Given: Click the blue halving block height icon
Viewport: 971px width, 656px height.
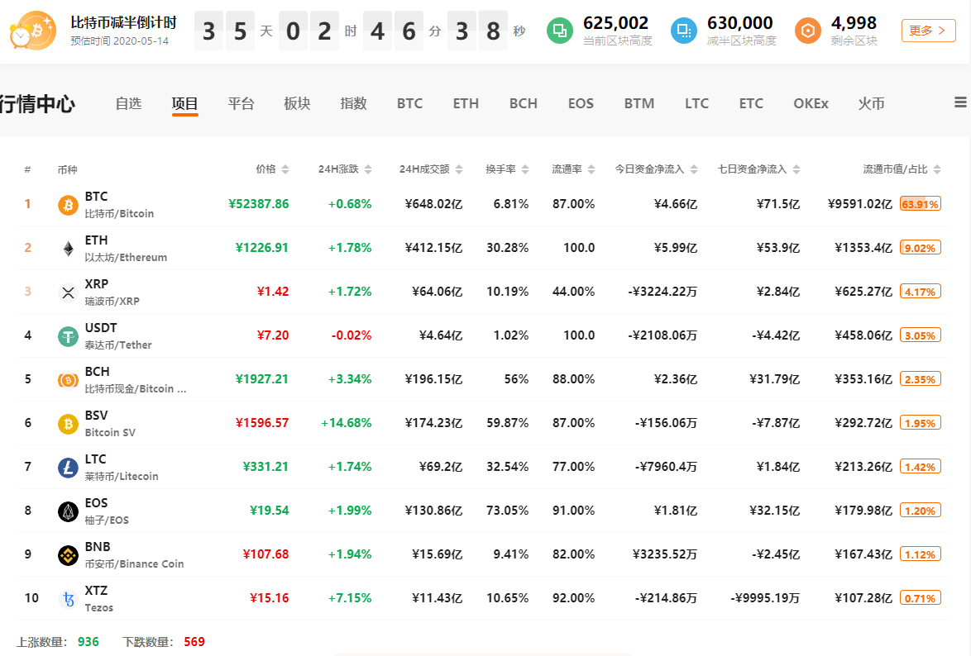Looking at the screenshot, I should click(x=684, y=31).
